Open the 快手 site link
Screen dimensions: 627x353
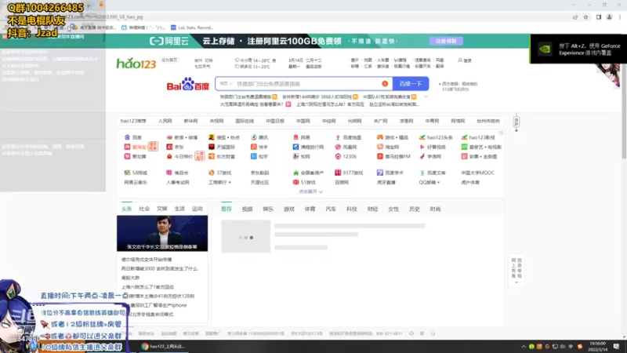pyautogui.click(x=259, y=147)
